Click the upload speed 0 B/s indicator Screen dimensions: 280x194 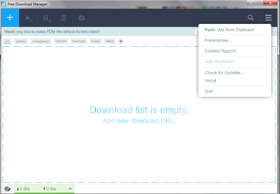tap(49, 189)
